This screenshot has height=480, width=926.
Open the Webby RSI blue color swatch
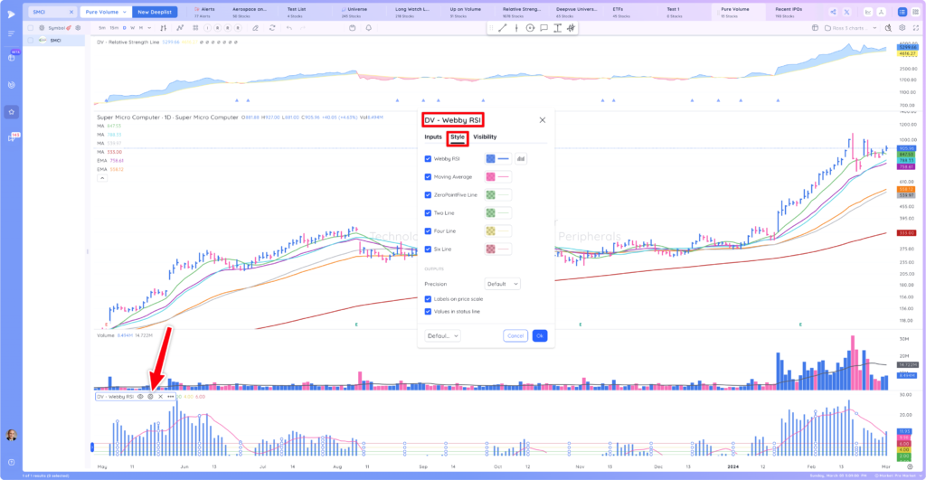(491, 159)
